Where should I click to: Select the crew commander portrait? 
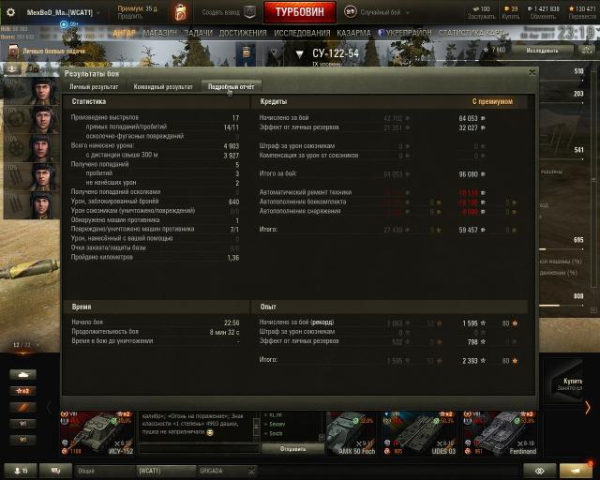point(32,92)
